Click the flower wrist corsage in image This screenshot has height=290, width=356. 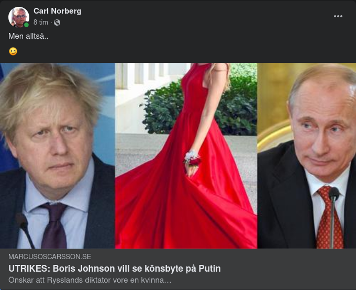[x=192, y=158]
